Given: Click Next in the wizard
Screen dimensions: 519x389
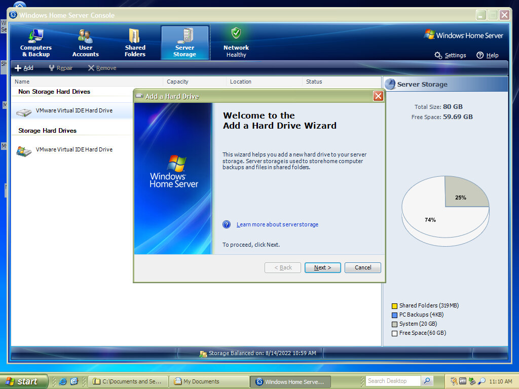Looking at the screenshot, I should [322, 267].
